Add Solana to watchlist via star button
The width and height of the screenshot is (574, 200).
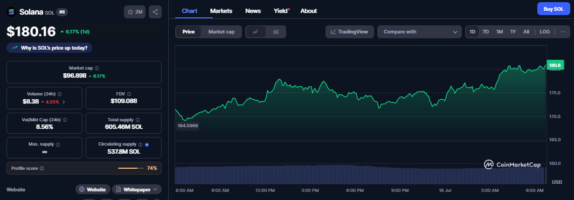click(x=135, y=12)
